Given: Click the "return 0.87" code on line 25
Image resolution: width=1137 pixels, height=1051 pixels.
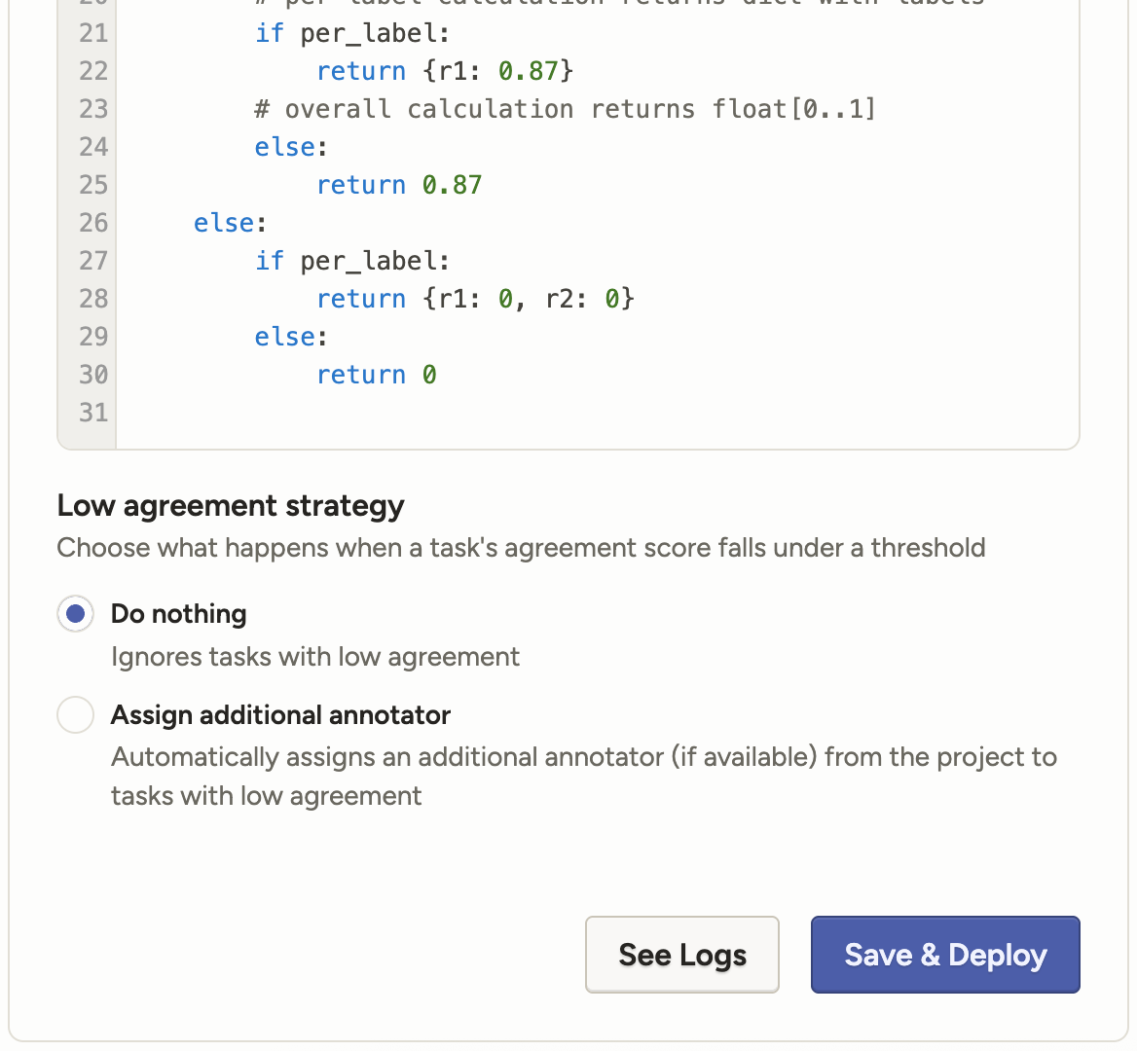Looking at the screenshot, I should pyautogui.click(x=399, y=185).
